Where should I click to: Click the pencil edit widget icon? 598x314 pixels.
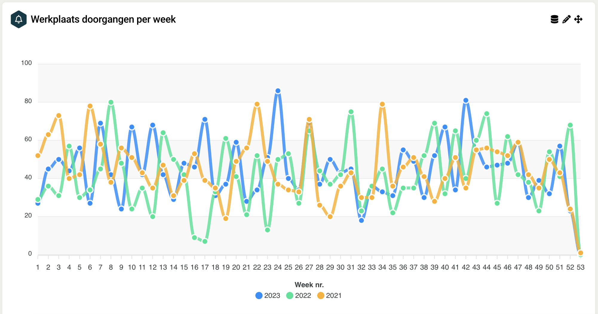pos(566,19)
